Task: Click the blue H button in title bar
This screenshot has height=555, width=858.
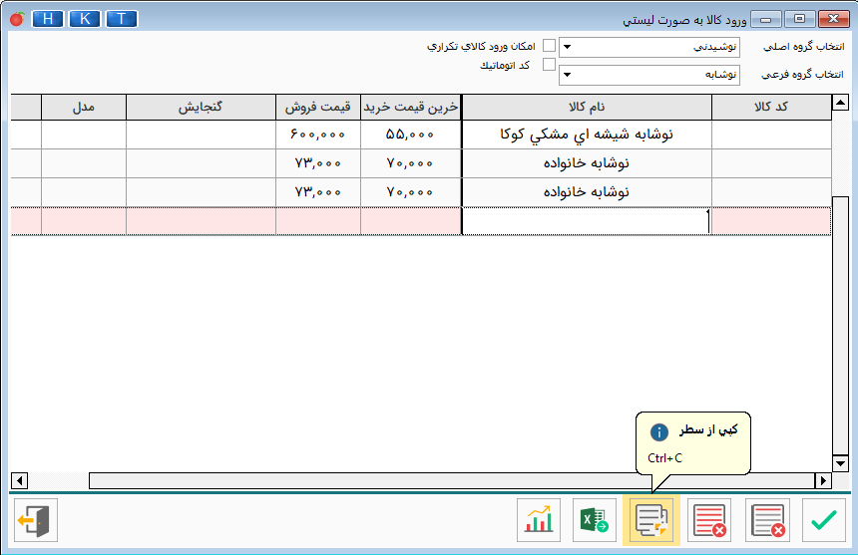Action: [48, 19]
